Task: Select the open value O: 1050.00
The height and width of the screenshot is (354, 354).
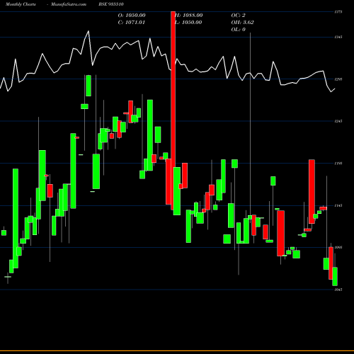Action: click(132, 15)
